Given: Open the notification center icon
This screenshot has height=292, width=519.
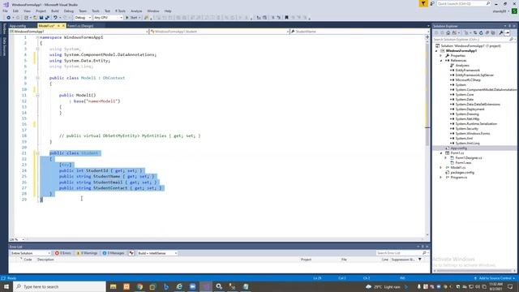Looking at the screenshot, I should pos(510,286).
